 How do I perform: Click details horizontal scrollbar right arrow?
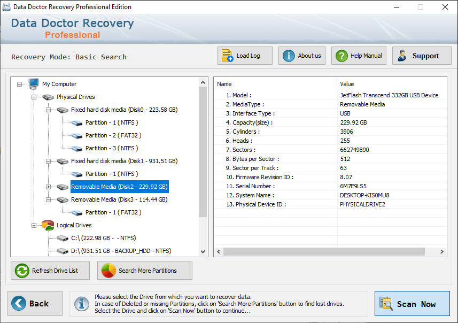coord(442,252)
